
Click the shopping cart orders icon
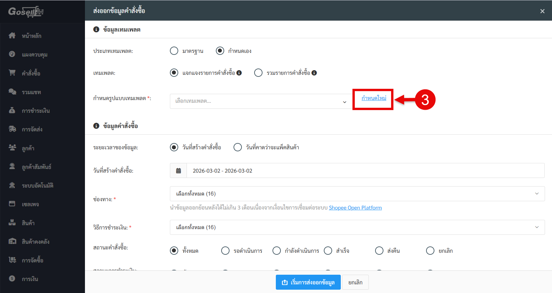point(12,73)
